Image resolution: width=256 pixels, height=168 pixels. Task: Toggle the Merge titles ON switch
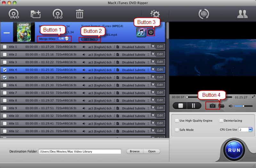click(63, 39)
